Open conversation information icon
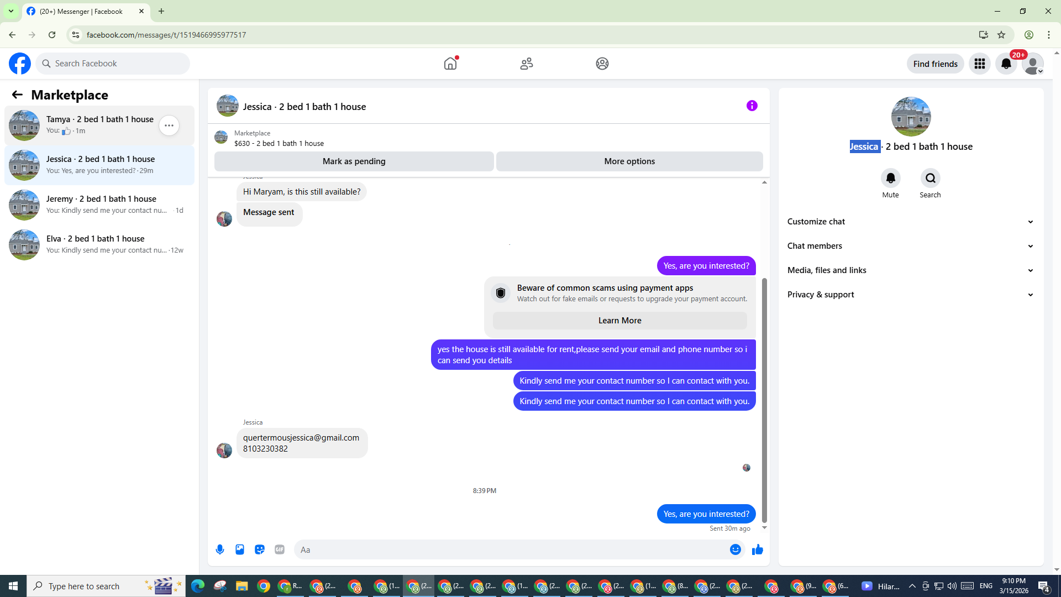 (752, 106)
